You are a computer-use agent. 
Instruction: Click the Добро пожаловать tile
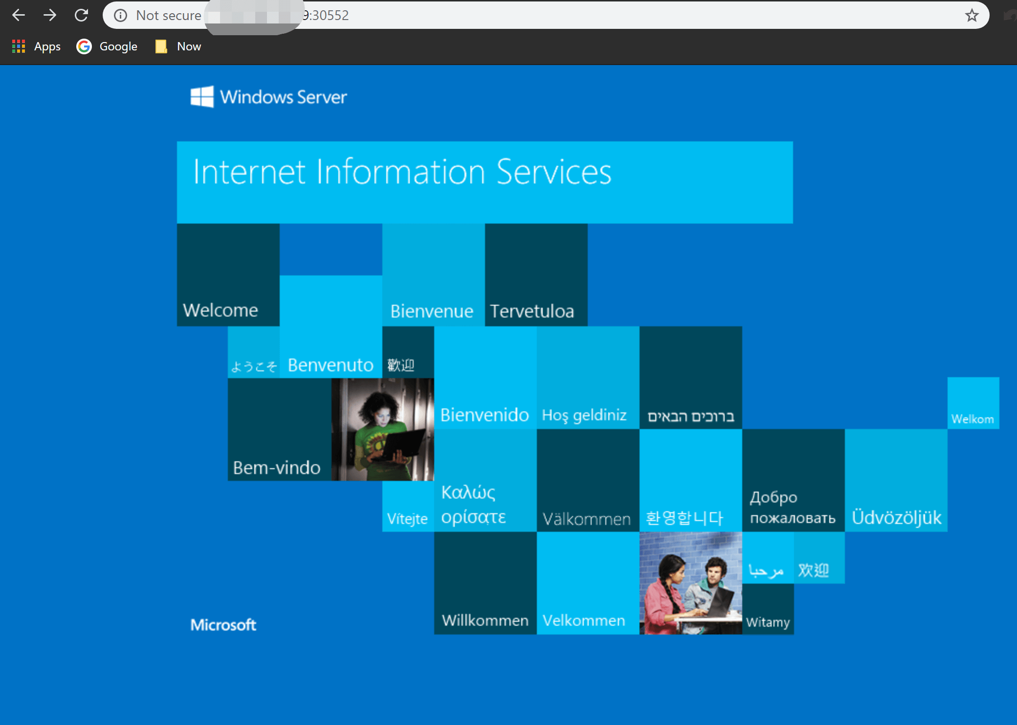pyautogui.click(x=794, y=480)
